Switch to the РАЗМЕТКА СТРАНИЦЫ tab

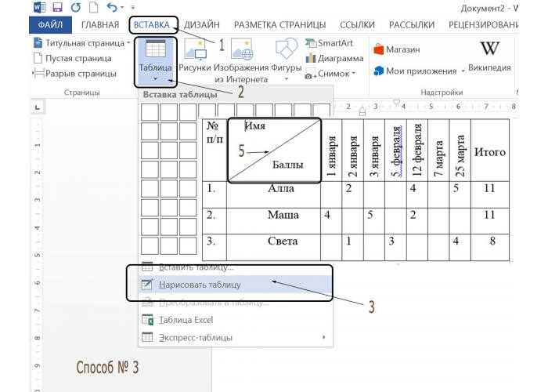click(x=279, y=25)
